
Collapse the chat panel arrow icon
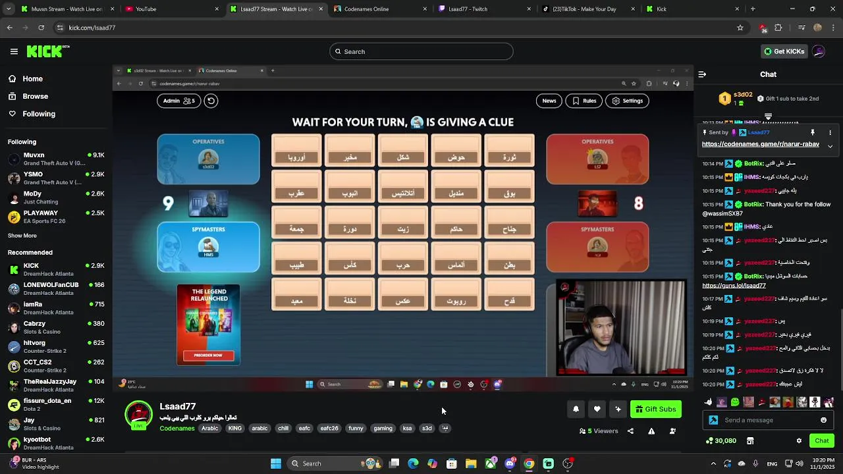[702, 74]
